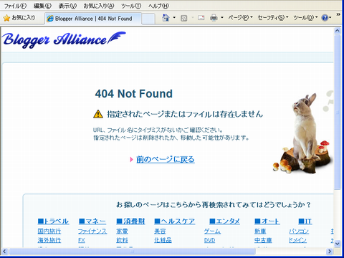Open the ■ヘルスケア category link

pyautogui.click(x=175, y=221)
